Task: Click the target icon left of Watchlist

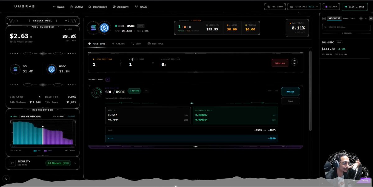Action: pos(324,18)
